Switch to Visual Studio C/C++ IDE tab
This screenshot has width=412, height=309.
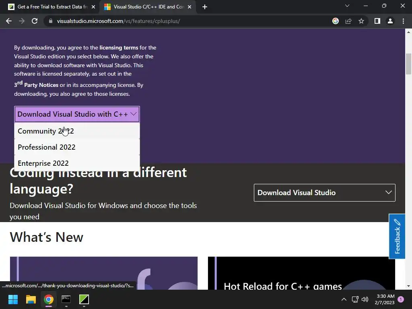pos(148,7)
